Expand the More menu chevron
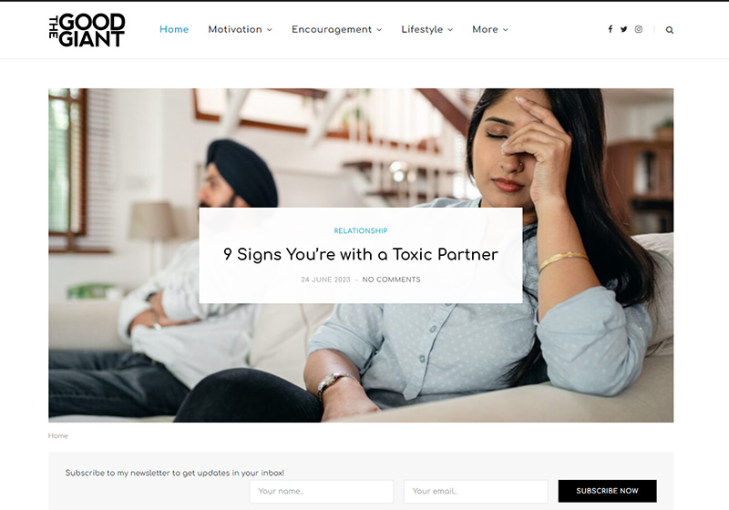The height and width of the screenshot is (510, 729). (x=506, y=30)
